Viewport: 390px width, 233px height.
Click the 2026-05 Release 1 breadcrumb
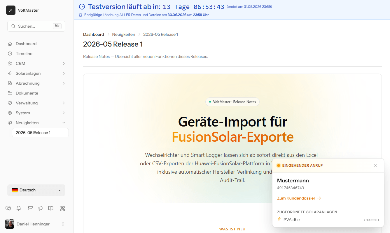[160, 34]
